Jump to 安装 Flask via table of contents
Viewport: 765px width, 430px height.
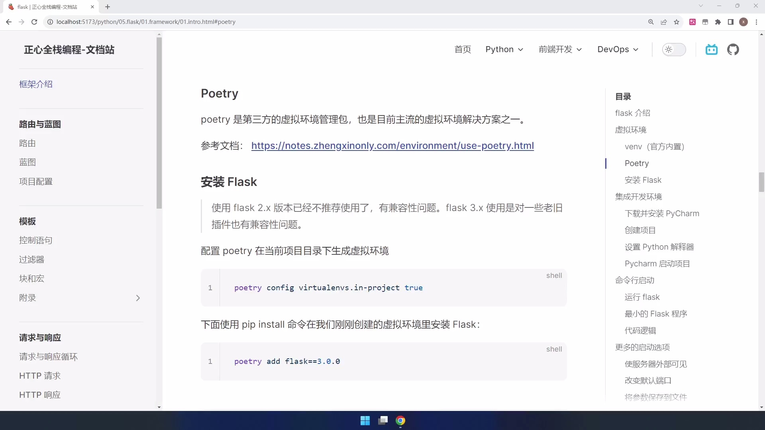point(643,180)
